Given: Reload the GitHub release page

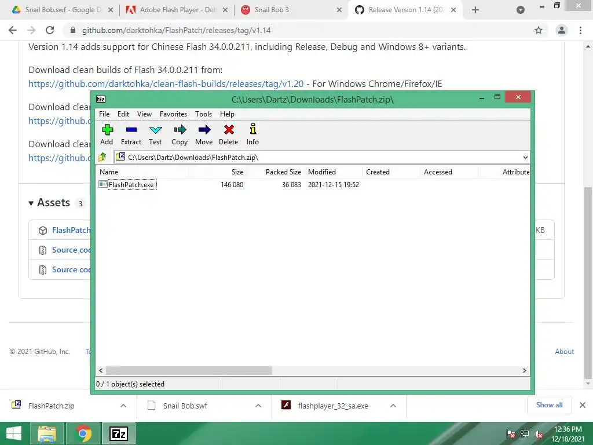Looking at the screenshot, I should (x=50, y=30).
